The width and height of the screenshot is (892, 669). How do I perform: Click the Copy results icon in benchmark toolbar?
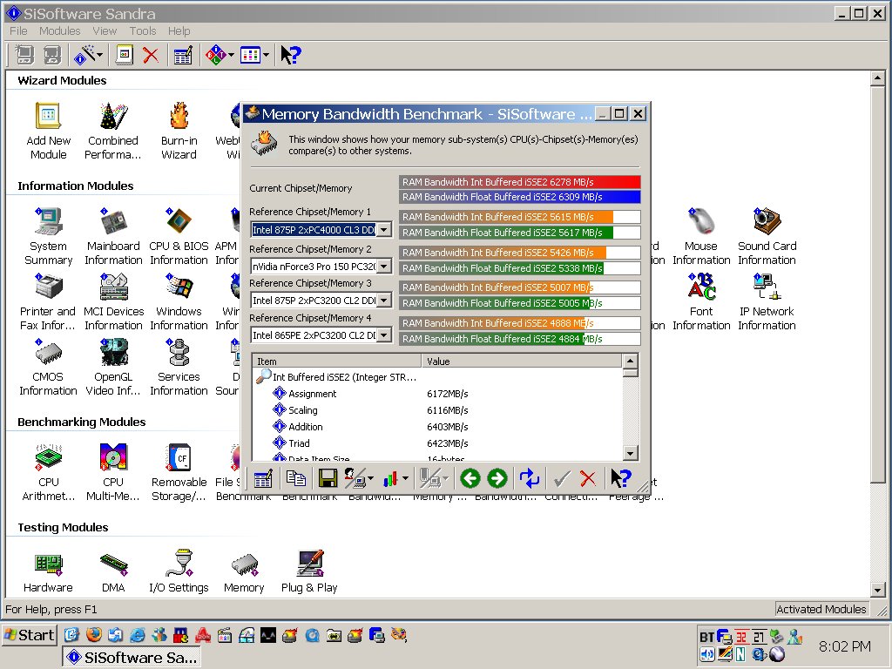296,478
